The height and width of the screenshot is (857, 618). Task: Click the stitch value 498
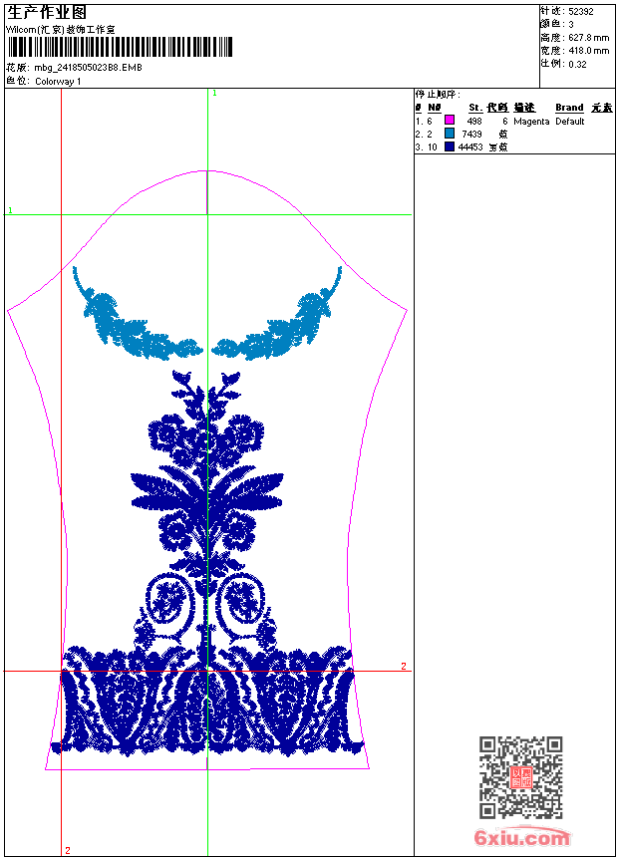click(x=474, y=121)
